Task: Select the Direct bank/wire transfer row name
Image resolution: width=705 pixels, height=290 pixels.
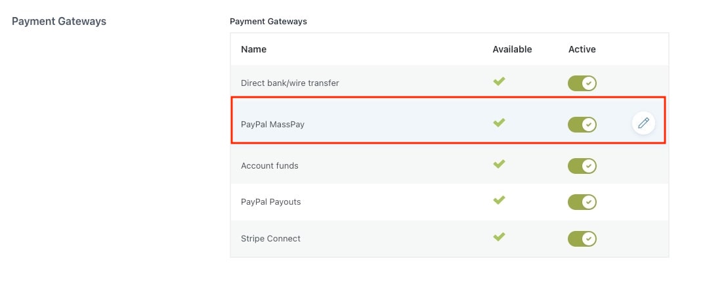Action: pos(290,83)
